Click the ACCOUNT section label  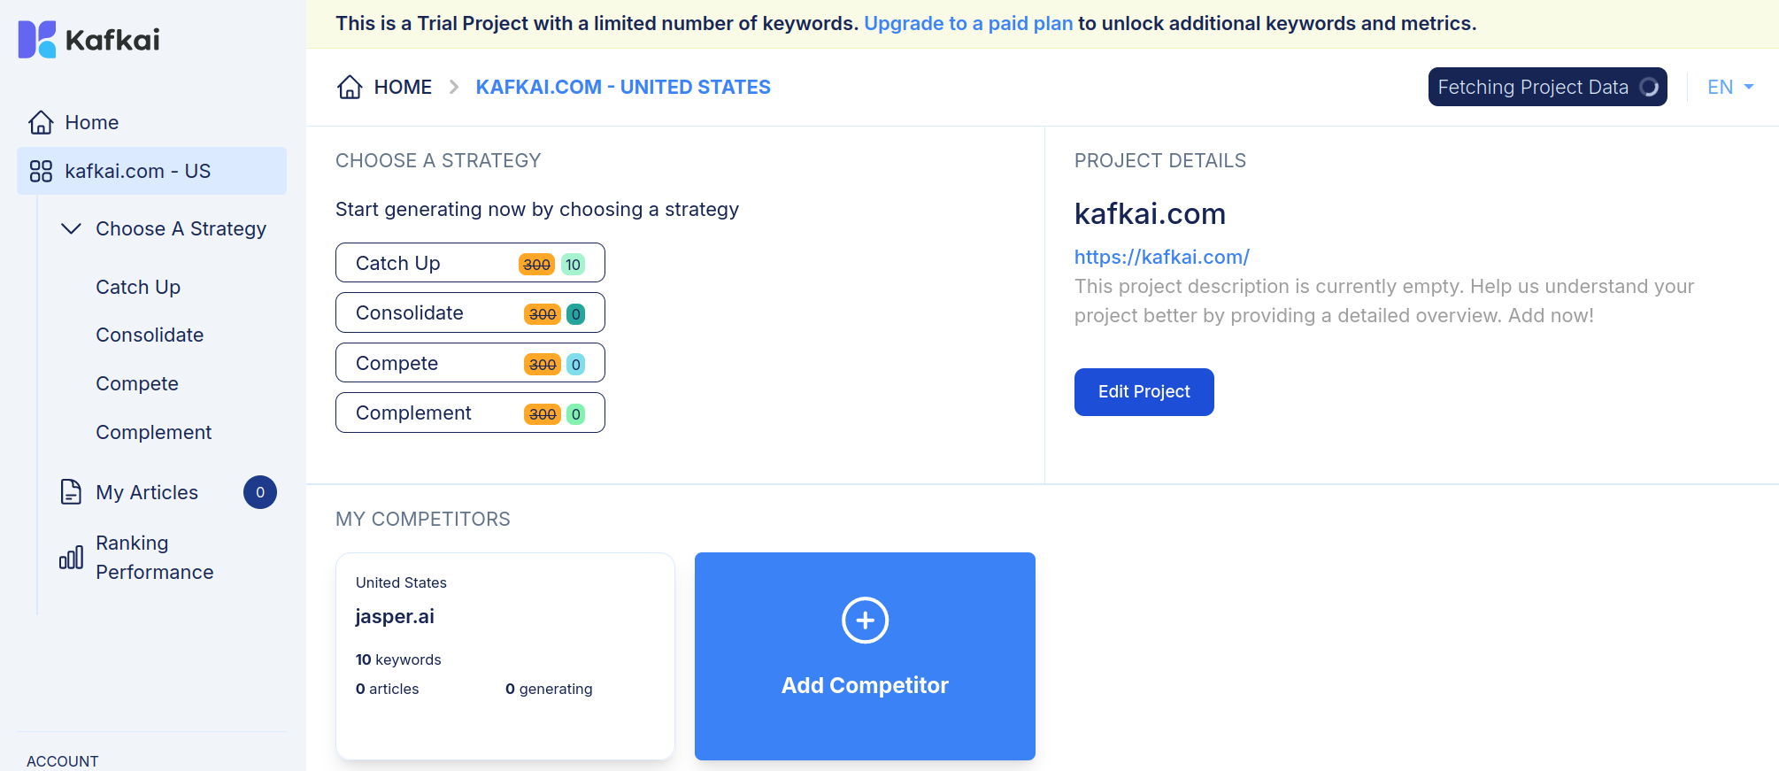[x=62, y=760]
